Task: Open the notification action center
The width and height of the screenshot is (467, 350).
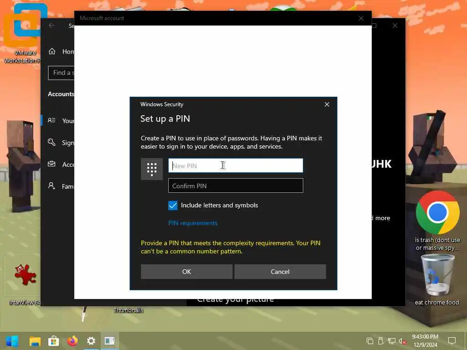Action: 452,341
